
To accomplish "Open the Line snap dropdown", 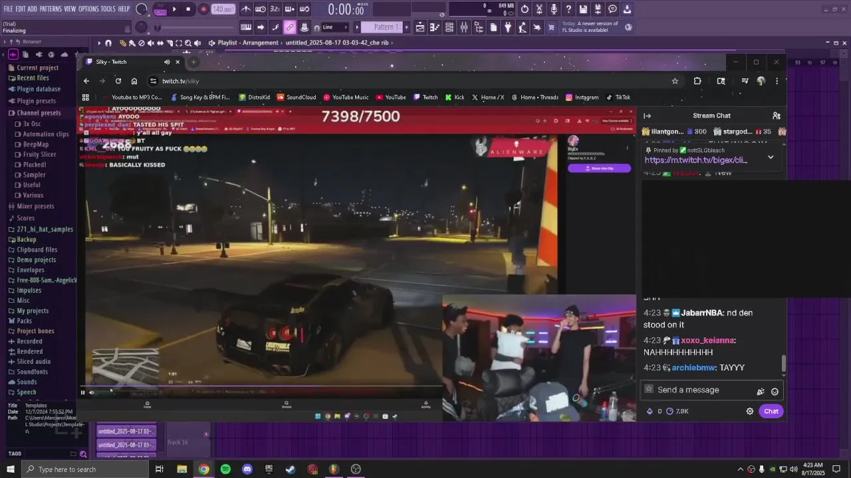I will pos(334,27).
